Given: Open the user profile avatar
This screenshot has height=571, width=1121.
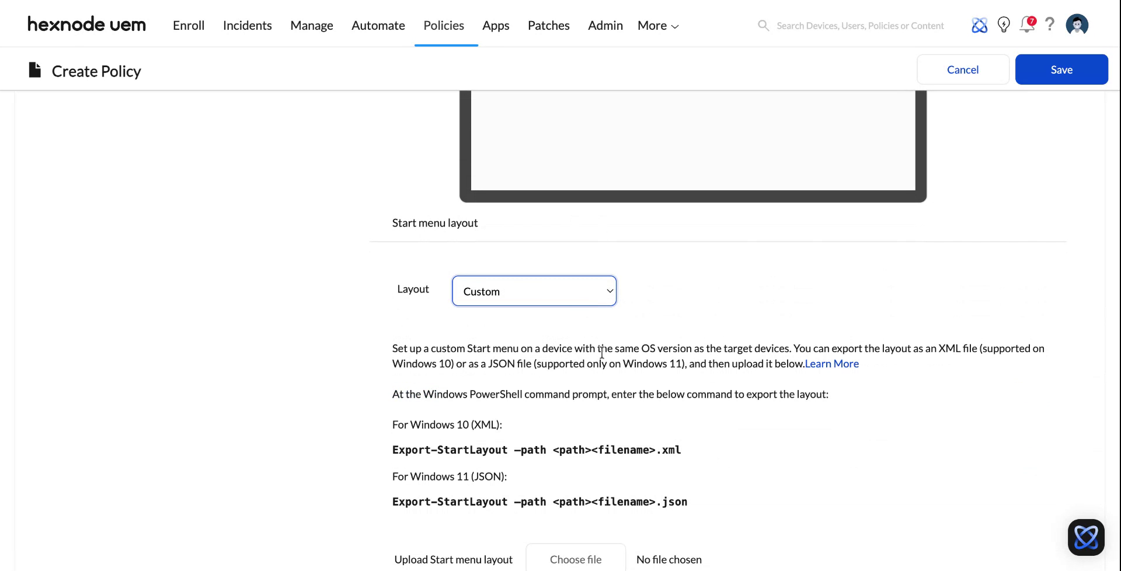Looking at the screenshot, I should pyautogui.click(x=1077, y=25).
